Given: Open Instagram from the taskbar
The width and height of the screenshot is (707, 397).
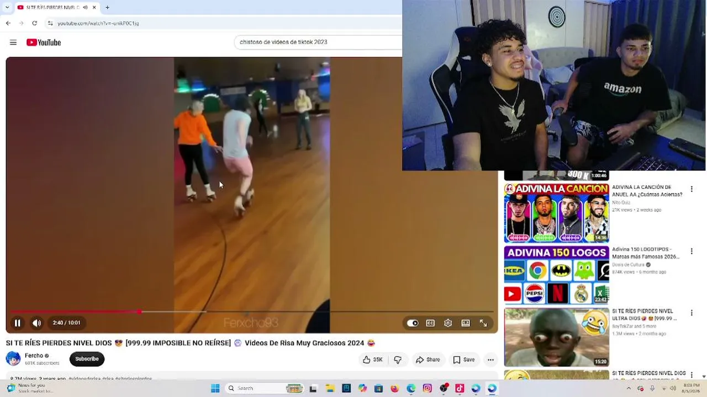Looking at the screenshot, I should [427, 388].
